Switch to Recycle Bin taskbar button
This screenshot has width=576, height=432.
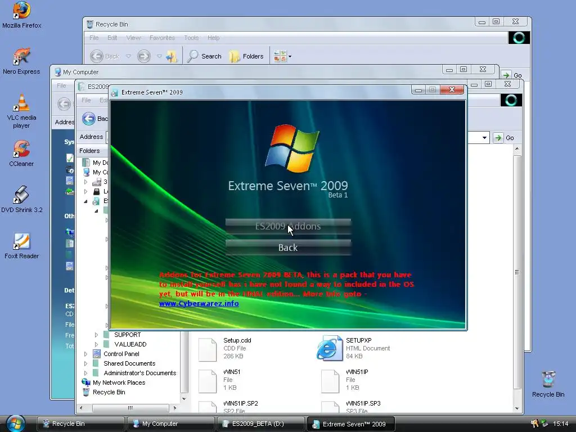tap(80, 424)
